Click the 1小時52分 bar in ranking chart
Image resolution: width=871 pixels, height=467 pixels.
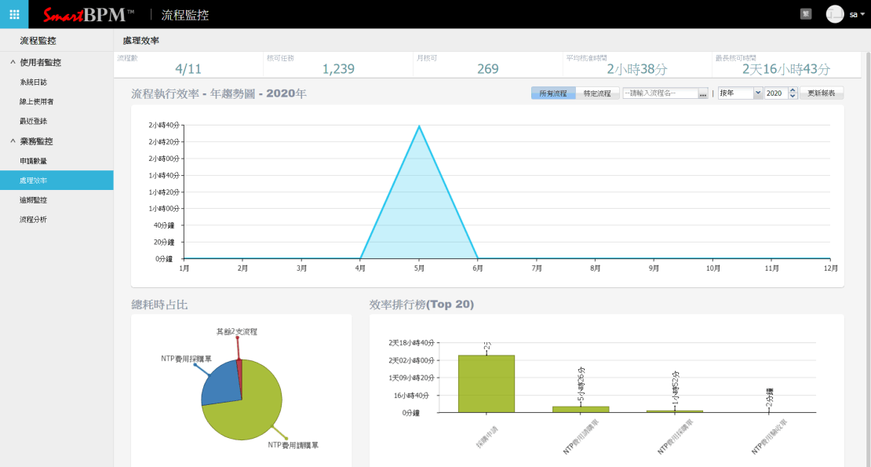(x=675, y=411)
